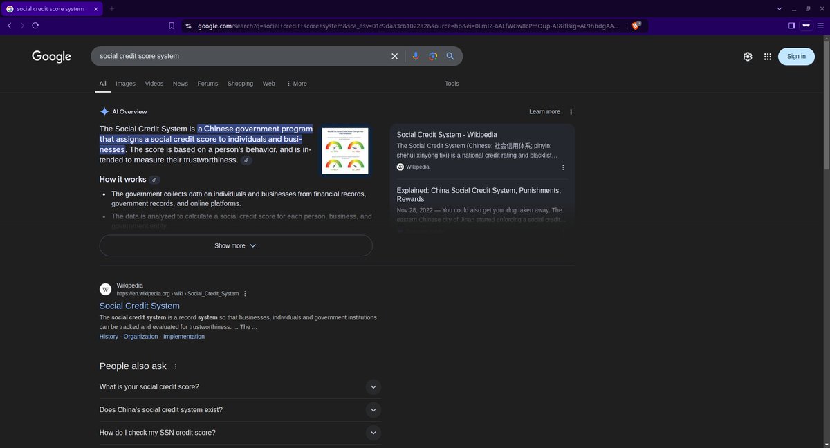Click the Wikipedia favicon in search result
The image size is (830, 448).
click(106, 289)
